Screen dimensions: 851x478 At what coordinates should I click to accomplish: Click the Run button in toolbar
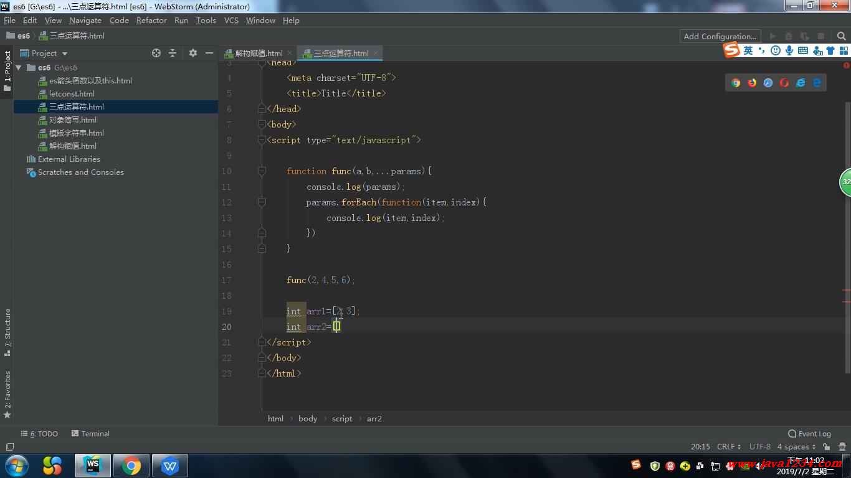(773, 36)
